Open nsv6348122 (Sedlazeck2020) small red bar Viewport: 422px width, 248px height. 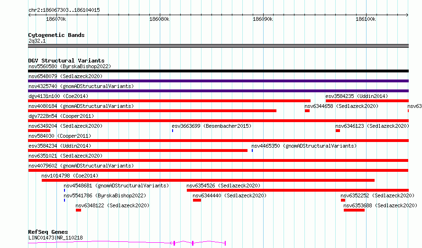coord(78,210)
